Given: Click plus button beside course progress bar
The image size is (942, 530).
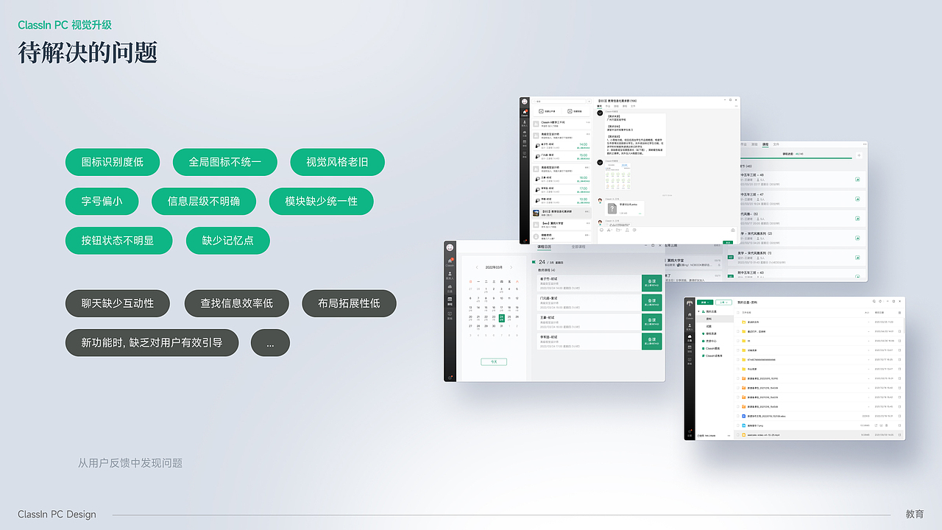Looking at the screenshot, I should pos(859,155).
